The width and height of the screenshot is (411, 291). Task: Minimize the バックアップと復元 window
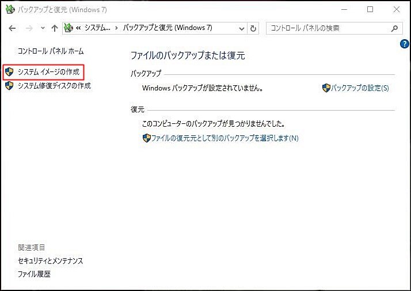click(344, 9)
